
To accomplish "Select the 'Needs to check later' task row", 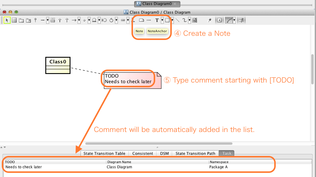I will tap(24, 167).
